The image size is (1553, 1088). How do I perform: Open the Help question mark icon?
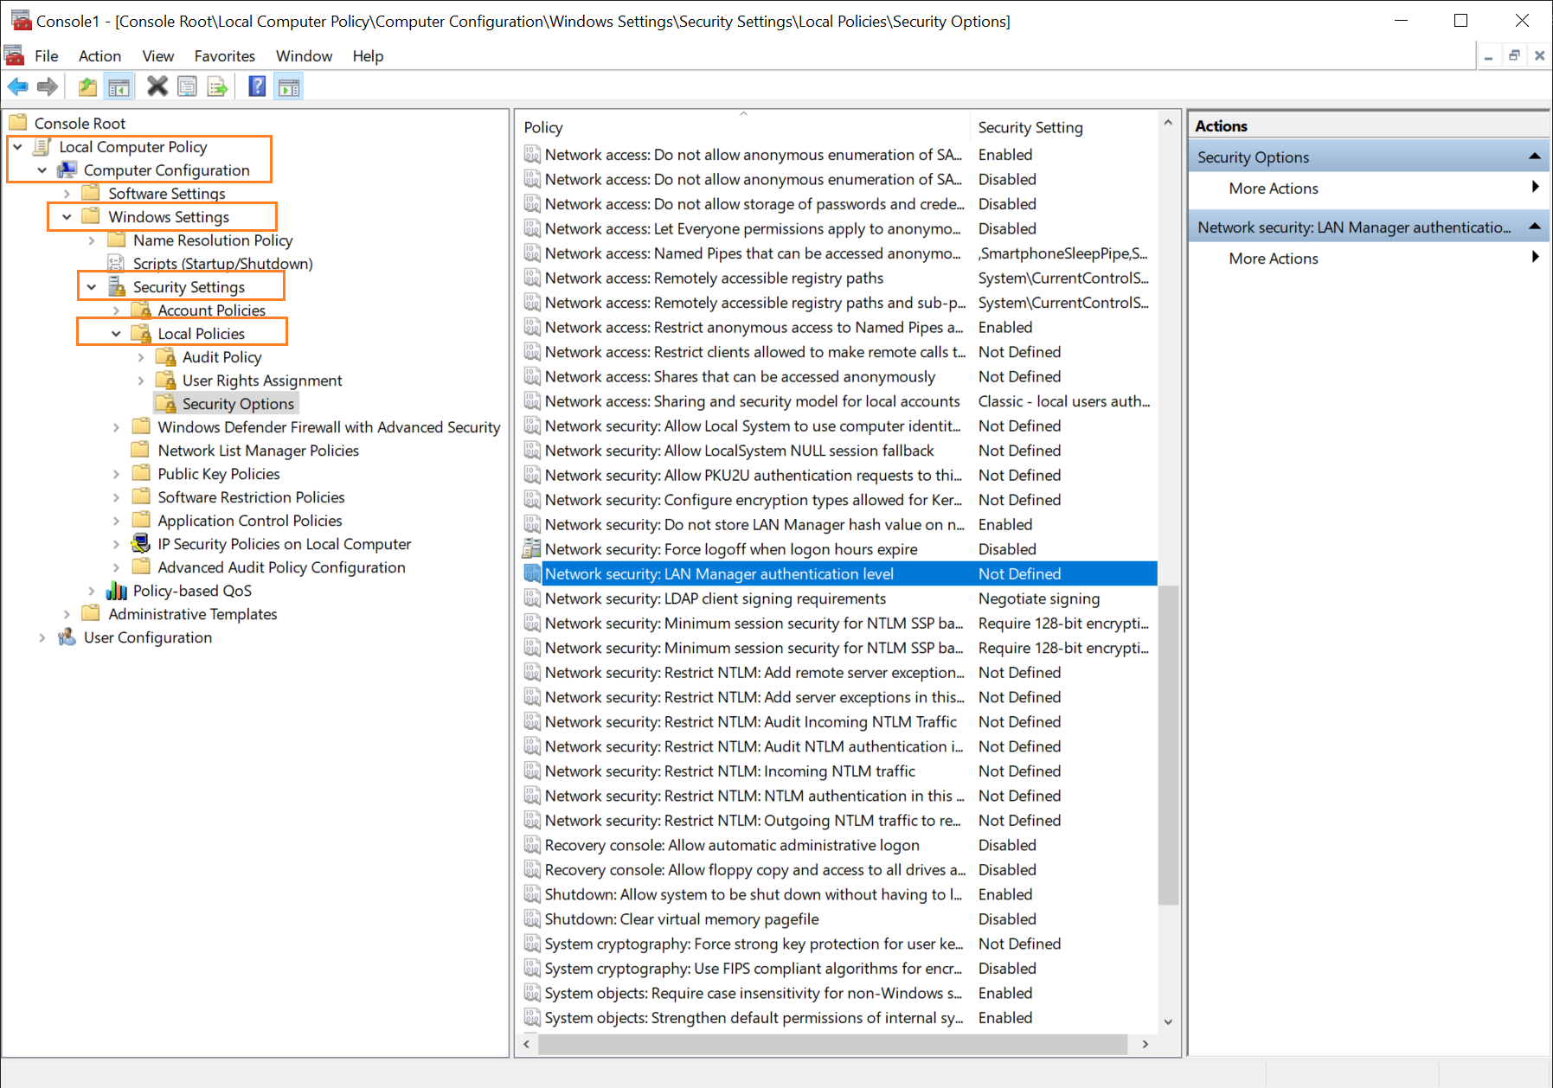coord(257,86)
